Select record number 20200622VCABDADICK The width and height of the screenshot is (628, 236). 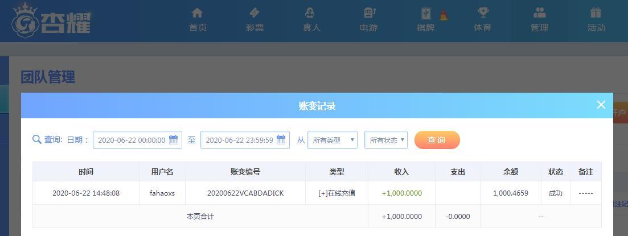click(245, 193)
